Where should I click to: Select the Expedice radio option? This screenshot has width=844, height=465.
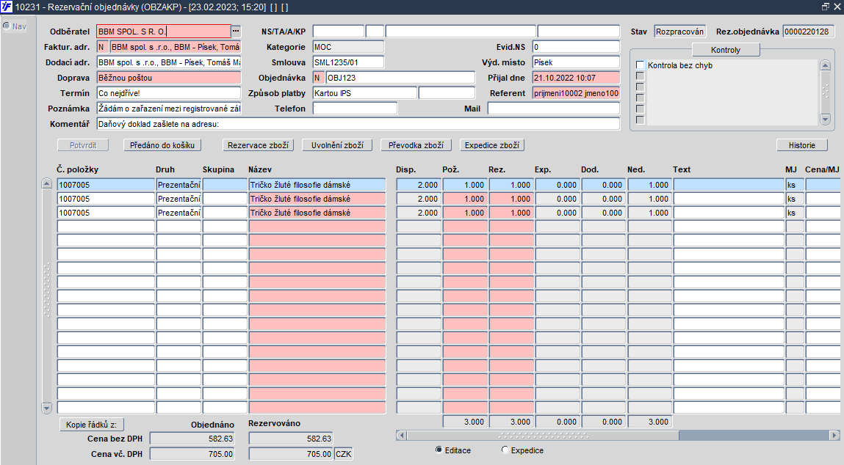click(505, 450)
